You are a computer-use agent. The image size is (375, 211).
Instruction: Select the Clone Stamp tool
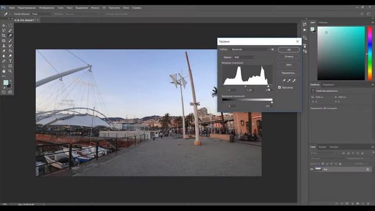pyautogui.click(x=4, y=46)
